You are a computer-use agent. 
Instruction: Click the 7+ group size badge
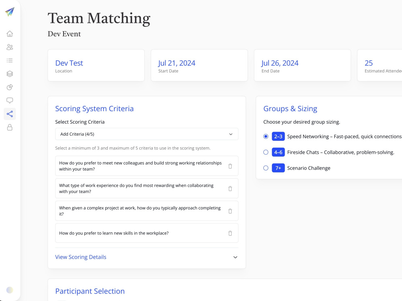(x=278, y=168)
